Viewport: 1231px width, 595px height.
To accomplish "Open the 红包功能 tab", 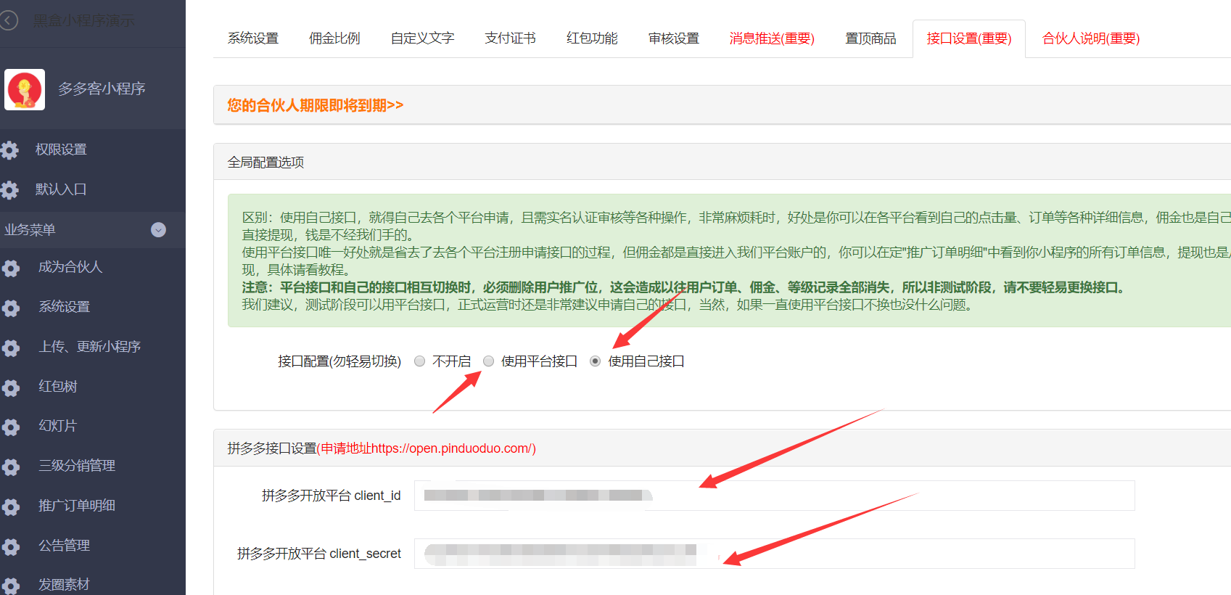I will [592, 38].
